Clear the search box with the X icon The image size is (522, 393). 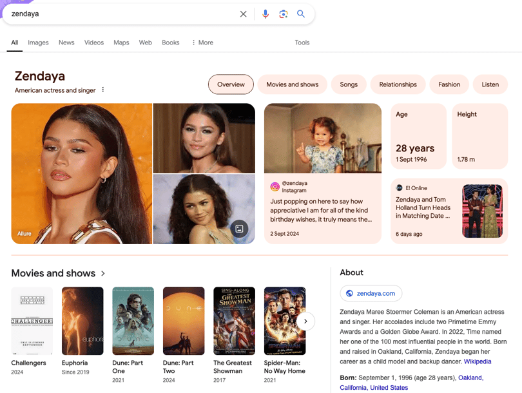pos(243,14)
